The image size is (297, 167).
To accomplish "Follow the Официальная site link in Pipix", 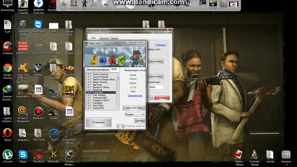I will tap(135, 96).
